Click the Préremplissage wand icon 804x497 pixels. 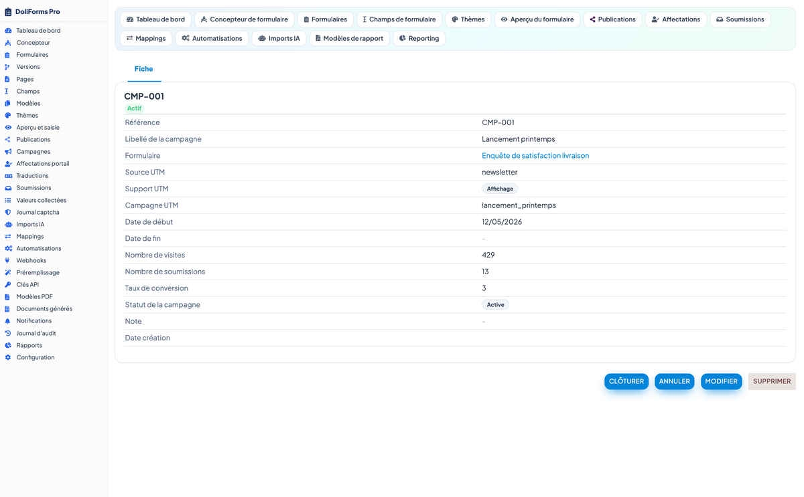(8, 272)
